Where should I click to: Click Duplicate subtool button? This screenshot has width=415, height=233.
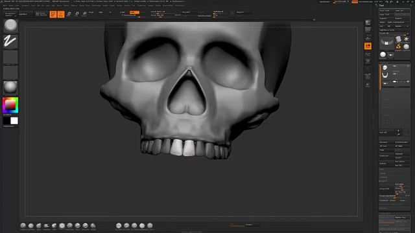tap(386, 155)
